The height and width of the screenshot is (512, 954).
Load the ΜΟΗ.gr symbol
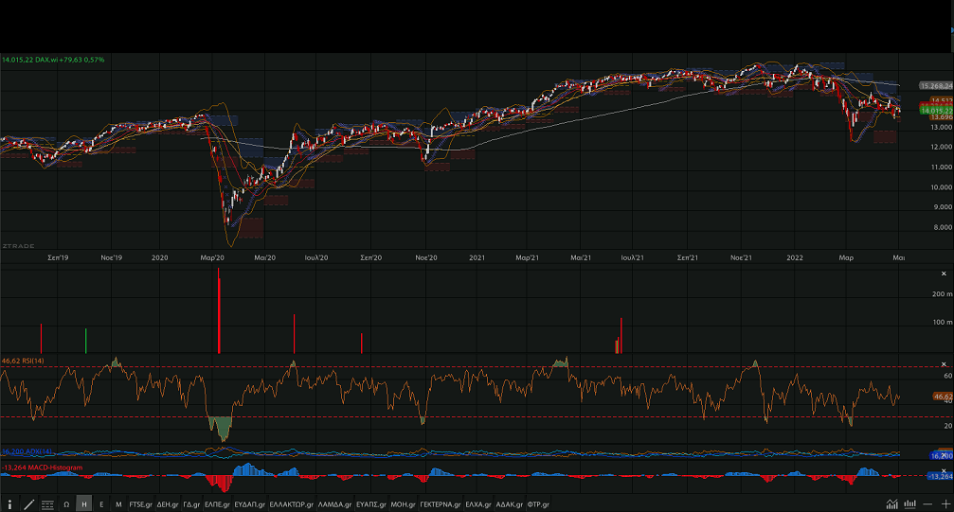[x=403, y=504]
